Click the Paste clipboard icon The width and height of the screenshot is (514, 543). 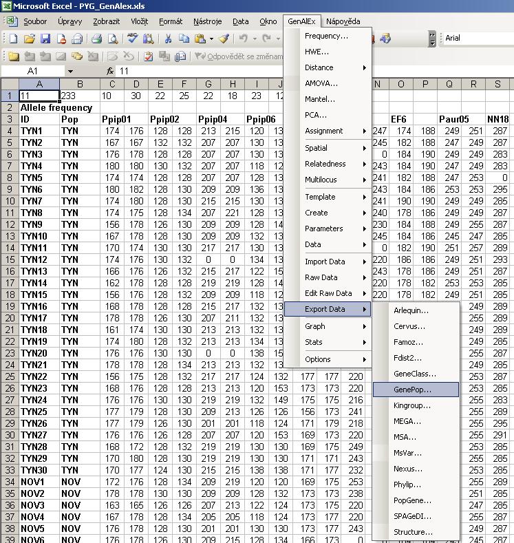pyautogui.click(x=200, y=39)
